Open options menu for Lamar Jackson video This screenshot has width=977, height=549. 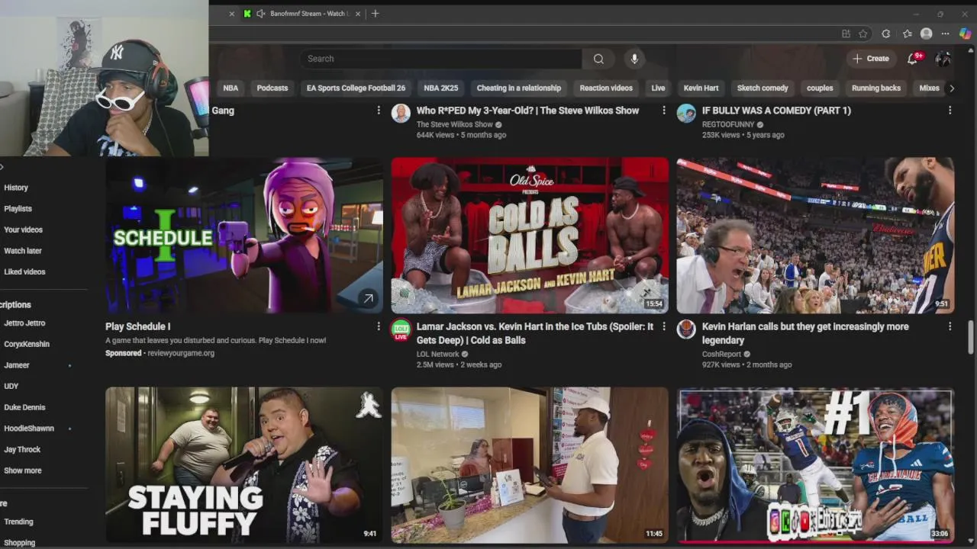coord(663,326)
